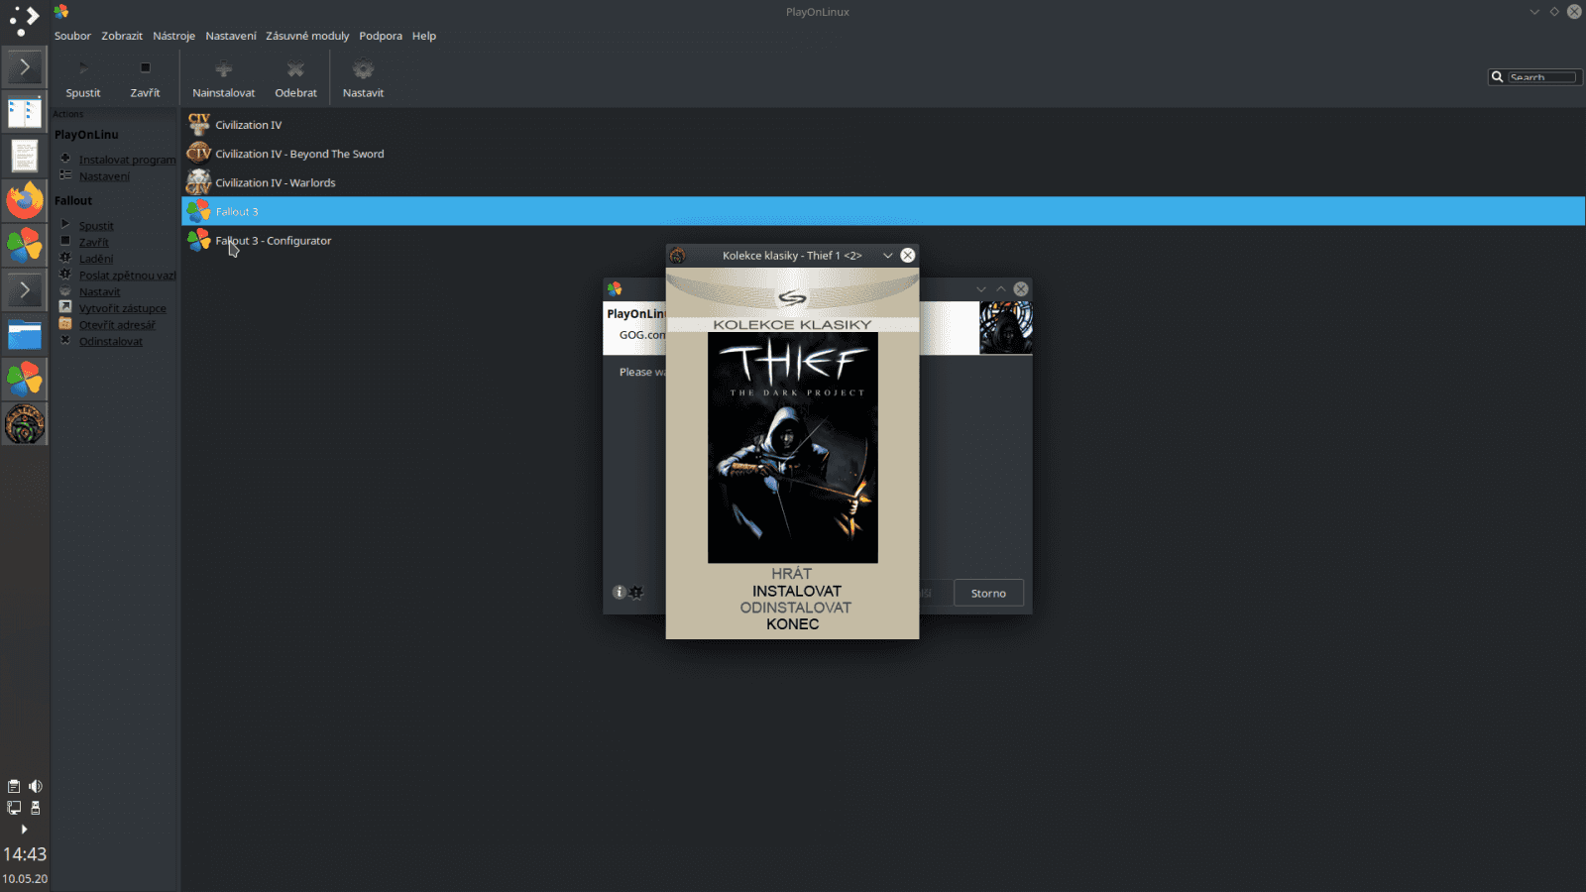Launch Firefox from the taskbar
This screenshot has height=892, width=1586.
click(24, 200)
